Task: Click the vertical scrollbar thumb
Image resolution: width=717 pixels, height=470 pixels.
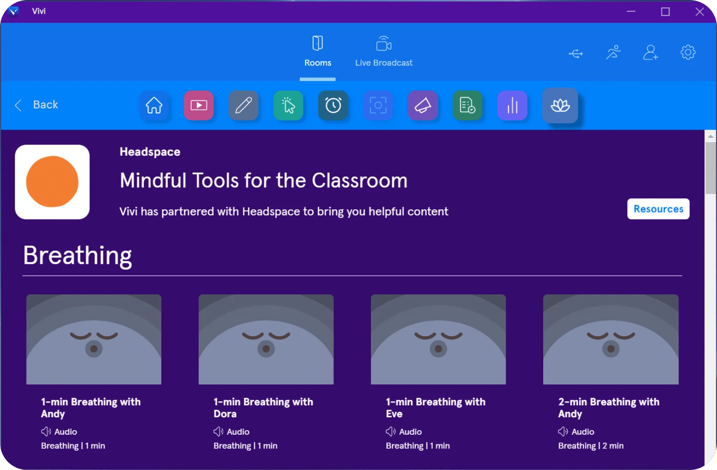Action: pos(711,168)
